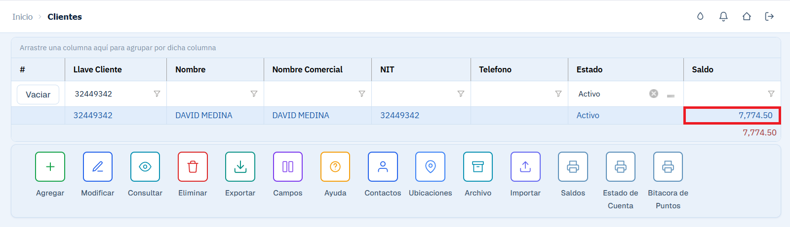This screenshot has width=790, height=227.
Task: Click the group-by-column drop area text
Action: tap(118, 48)
